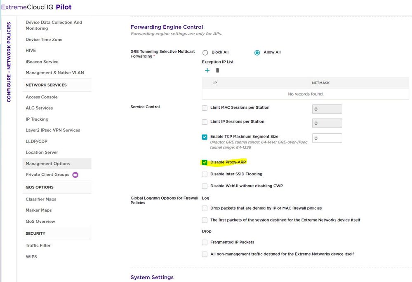Viewport: 412px width, 282px height.
Task: Click the add exception IP plus icon
Action: point(207,70)
